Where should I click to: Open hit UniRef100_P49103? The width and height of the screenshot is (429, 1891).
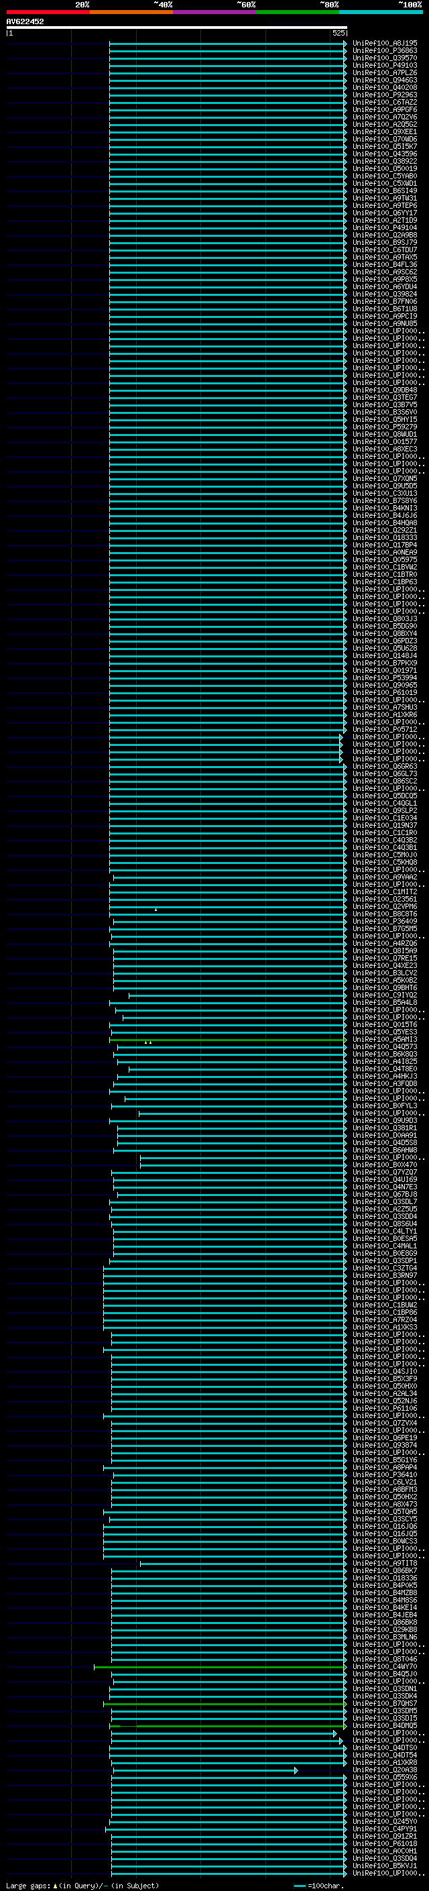point(385,65)
